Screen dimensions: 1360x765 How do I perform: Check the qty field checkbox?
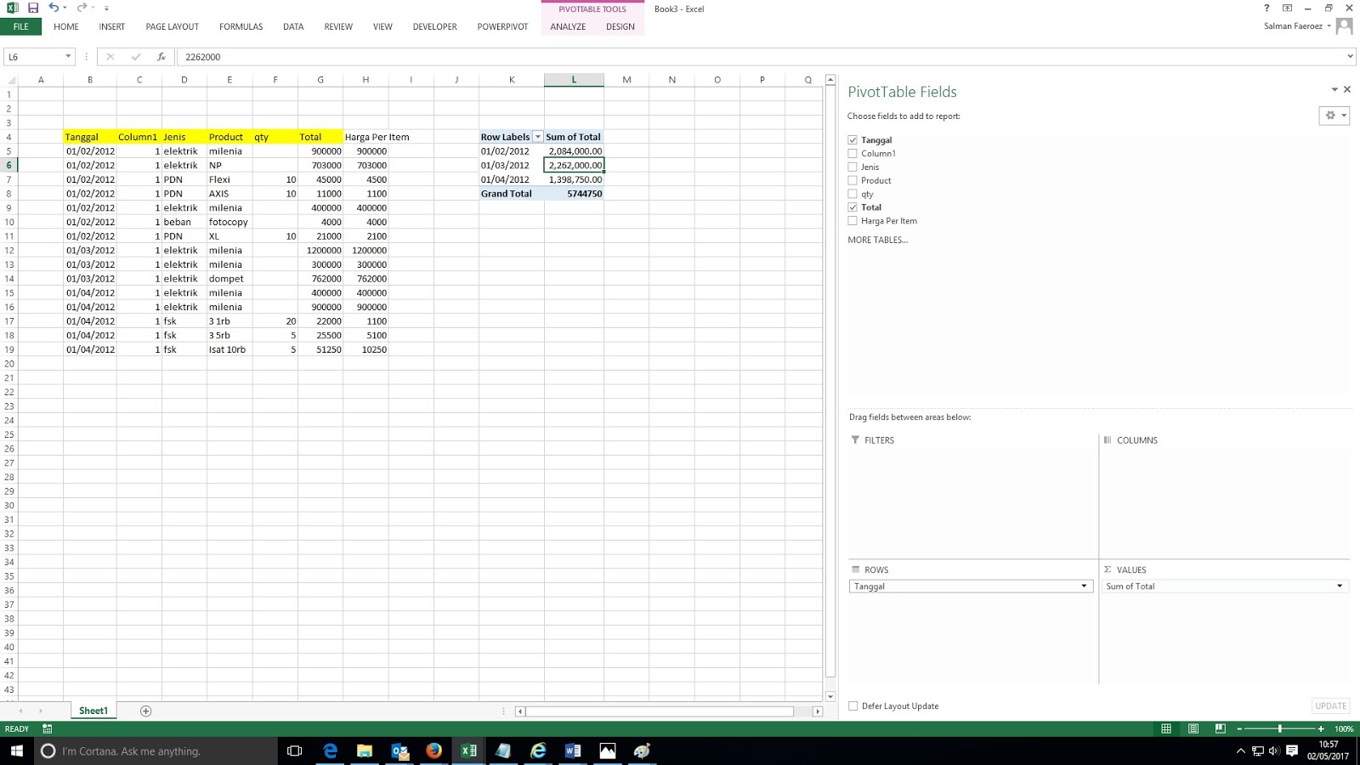pyautogui.click(x=853, y=194)
